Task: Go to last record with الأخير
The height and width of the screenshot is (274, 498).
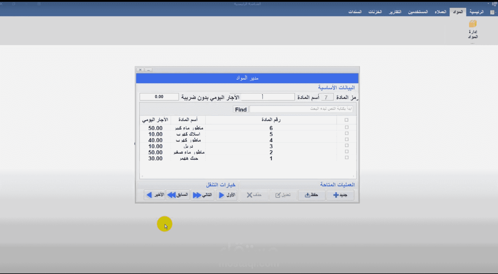Action: (155, 195)
